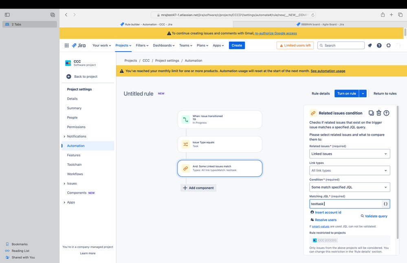Open the Condition dropdown Some match specified JQL

(350, 187)
